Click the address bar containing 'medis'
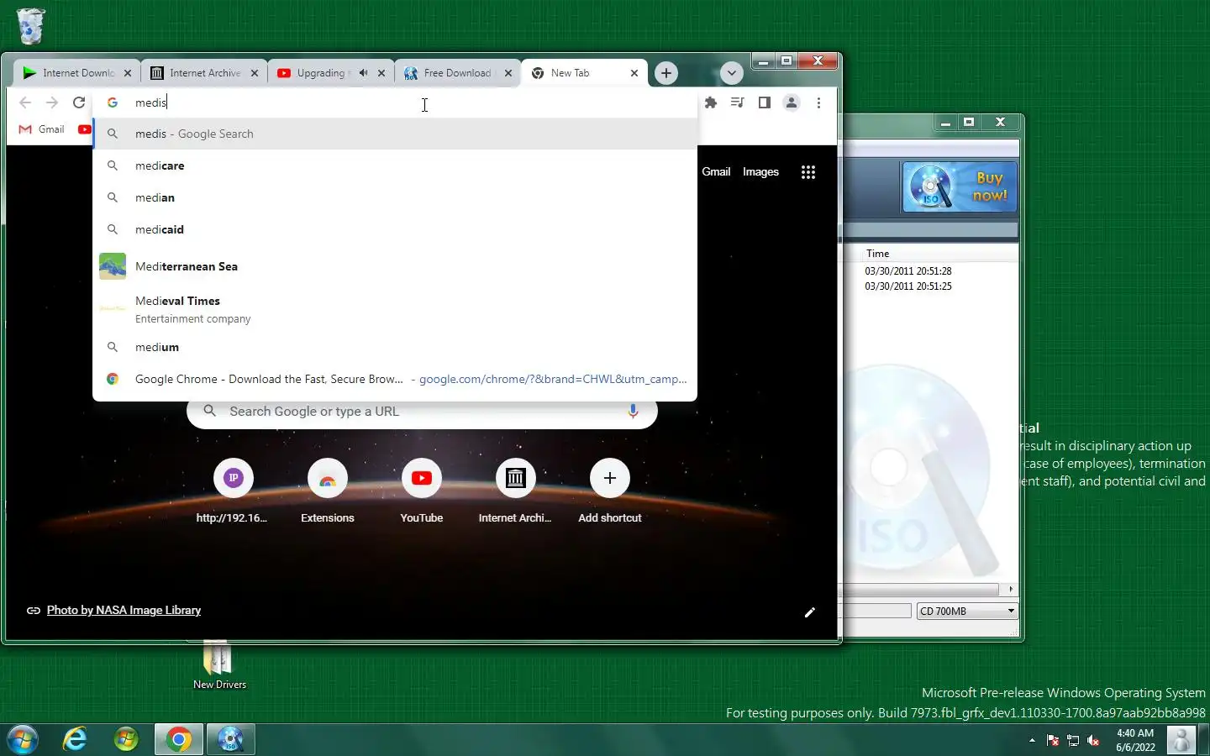1210x756 pixels. pyautogui.click(x=395, y=102)
